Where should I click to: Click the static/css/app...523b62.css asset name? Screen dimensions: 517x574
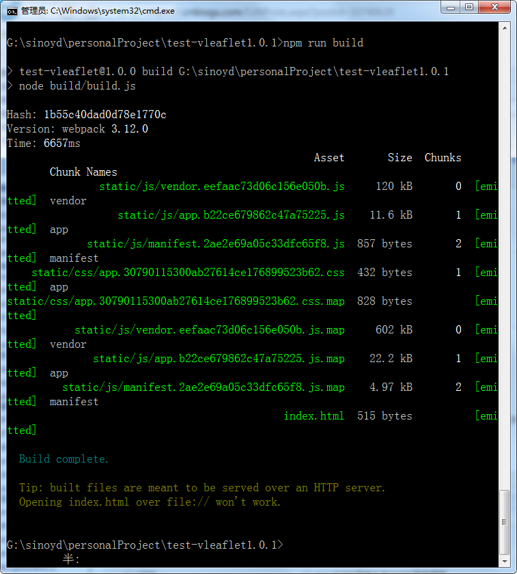188,273
